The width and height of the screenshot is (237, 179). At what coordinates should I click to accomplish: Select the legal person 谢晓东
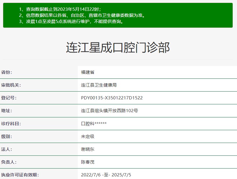(88, 149)
